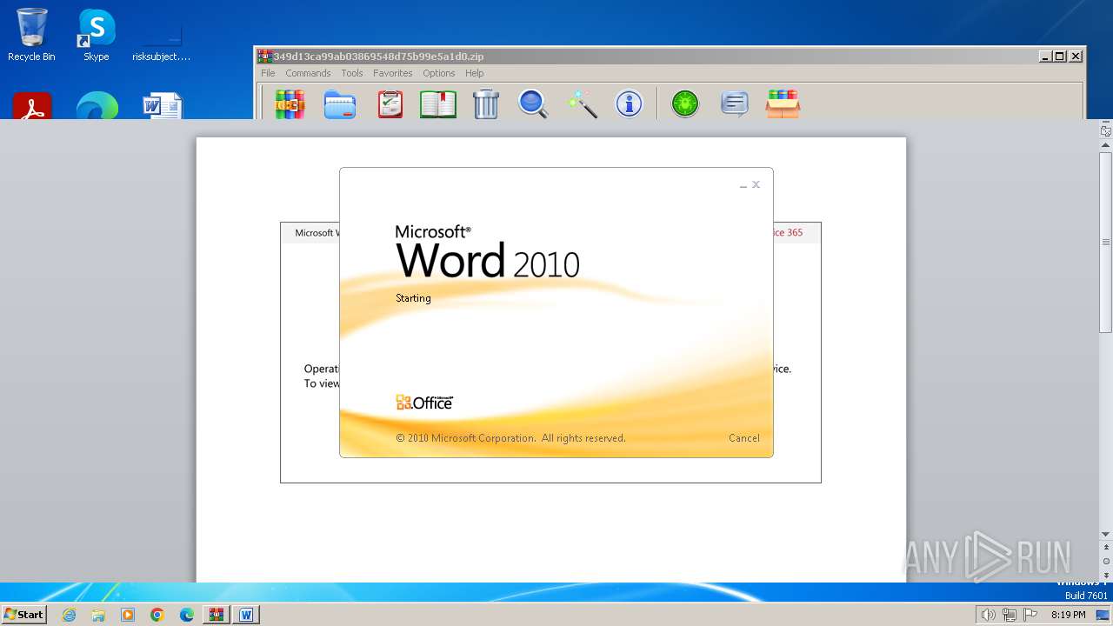Maximize the WinRAR window
Screen dimensions: 1113x626
tap(1060, 56)
